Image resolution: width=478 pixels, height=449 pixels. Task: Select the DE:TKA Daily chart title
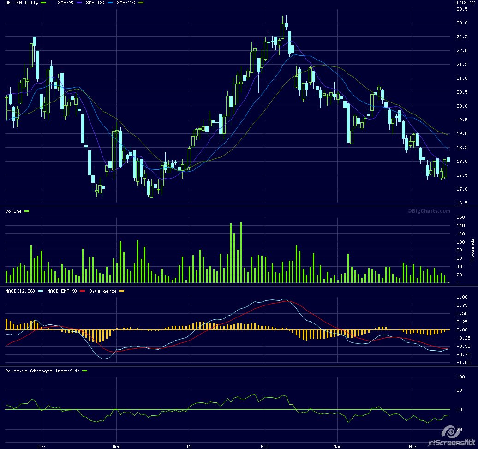click(x=22, y=3)
